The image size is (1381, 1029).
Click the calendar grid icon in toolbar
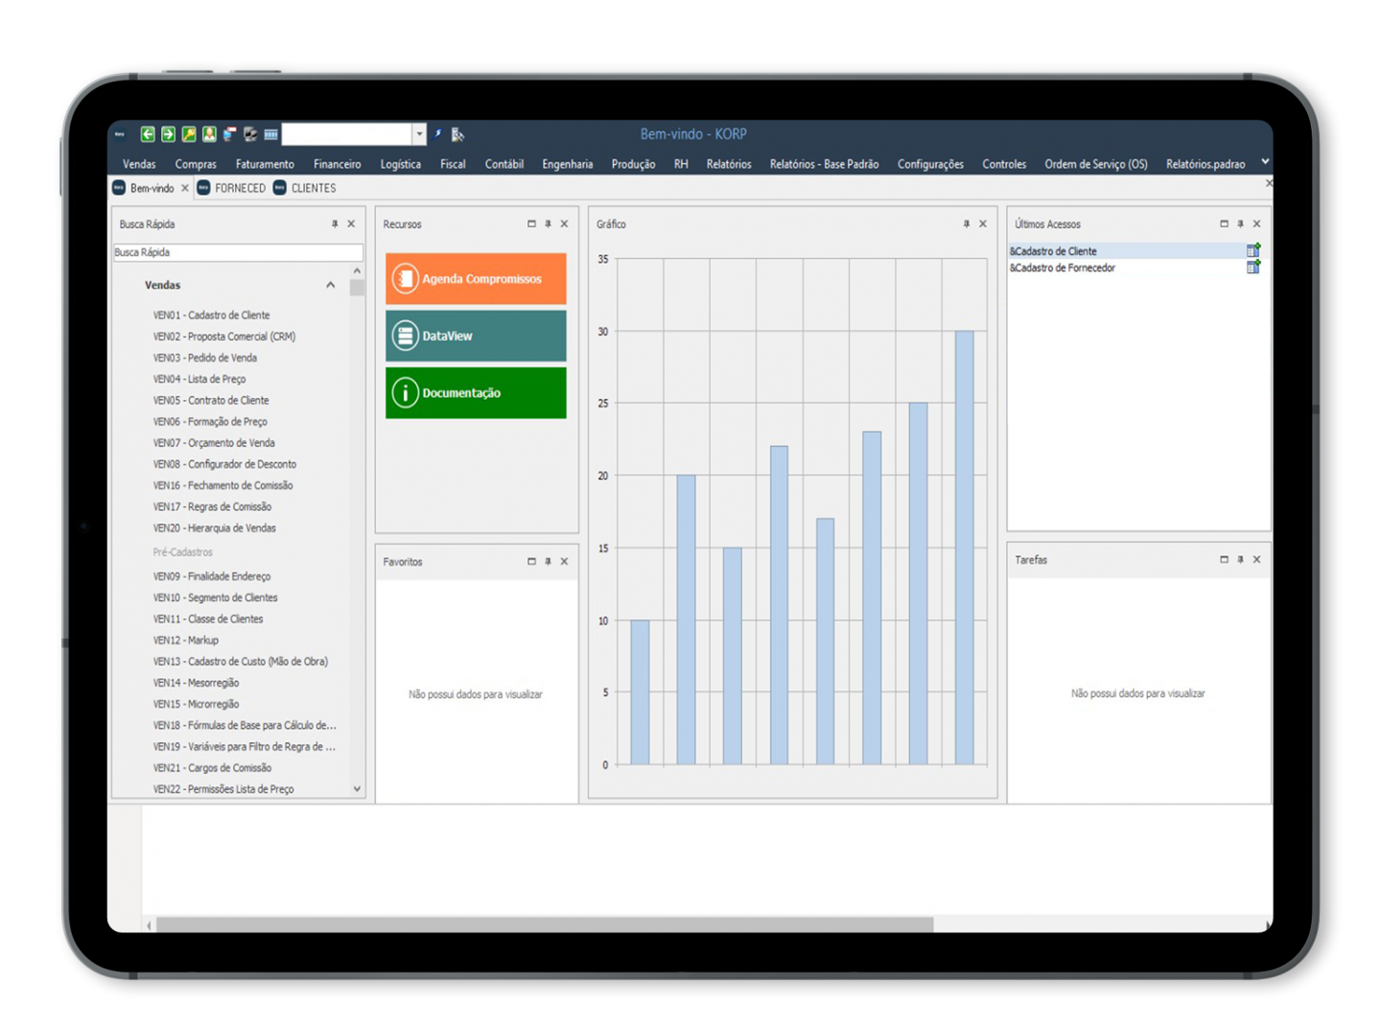[271, 134]
